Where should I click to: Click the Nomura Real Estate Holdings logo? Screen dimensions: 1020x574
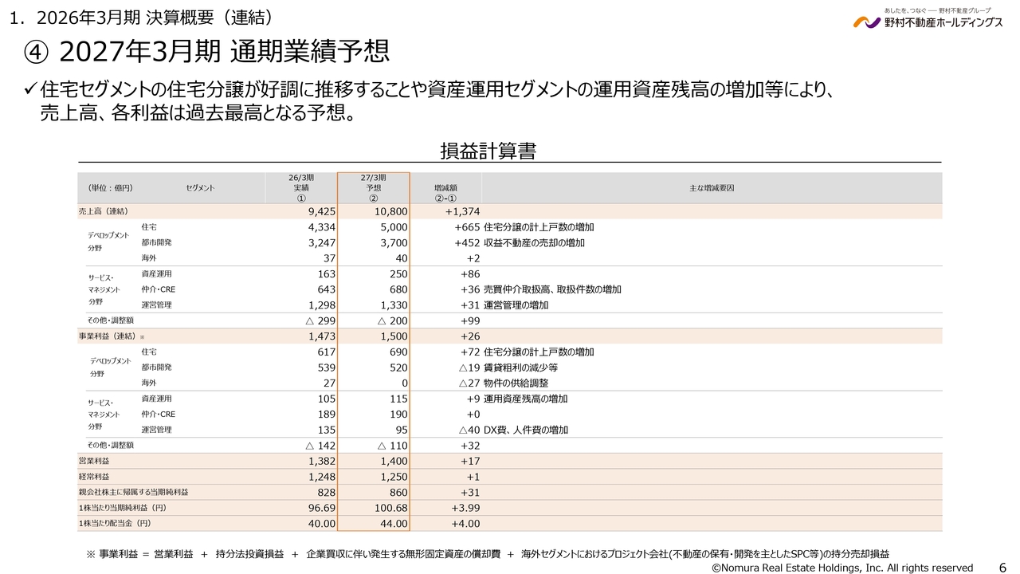(928, 21)
